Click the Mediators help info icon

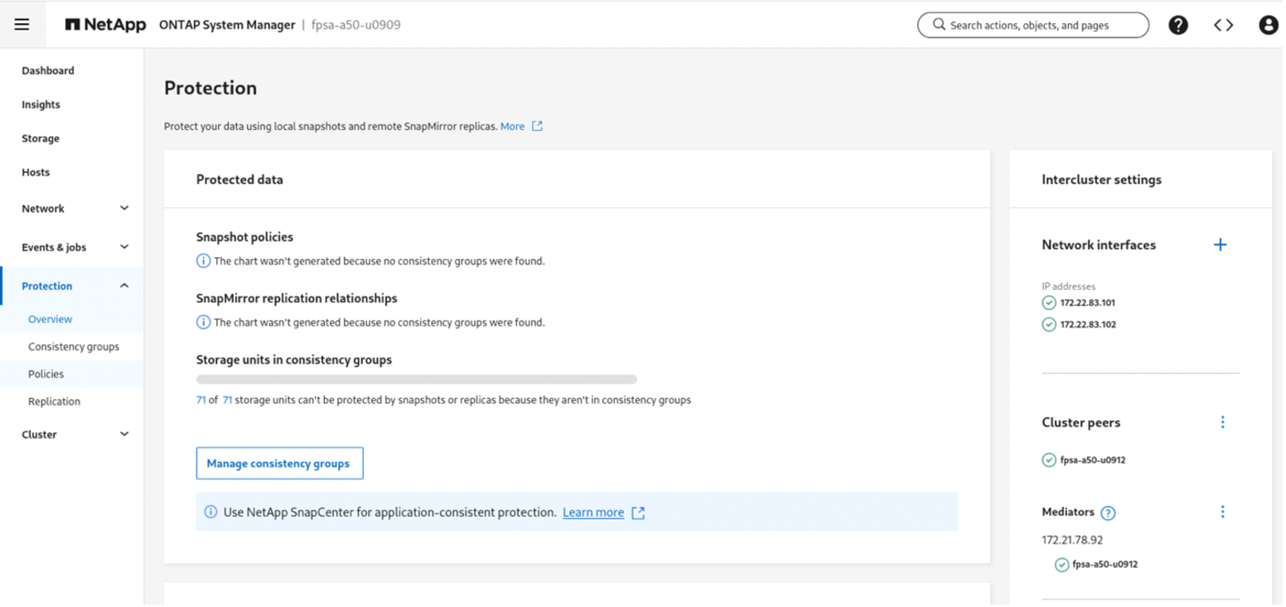1108,513
